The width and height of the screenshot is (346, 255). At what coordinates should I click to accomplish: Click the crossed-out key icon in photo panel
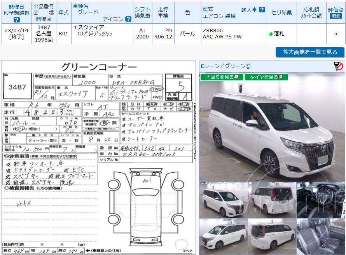click(338, 66)
